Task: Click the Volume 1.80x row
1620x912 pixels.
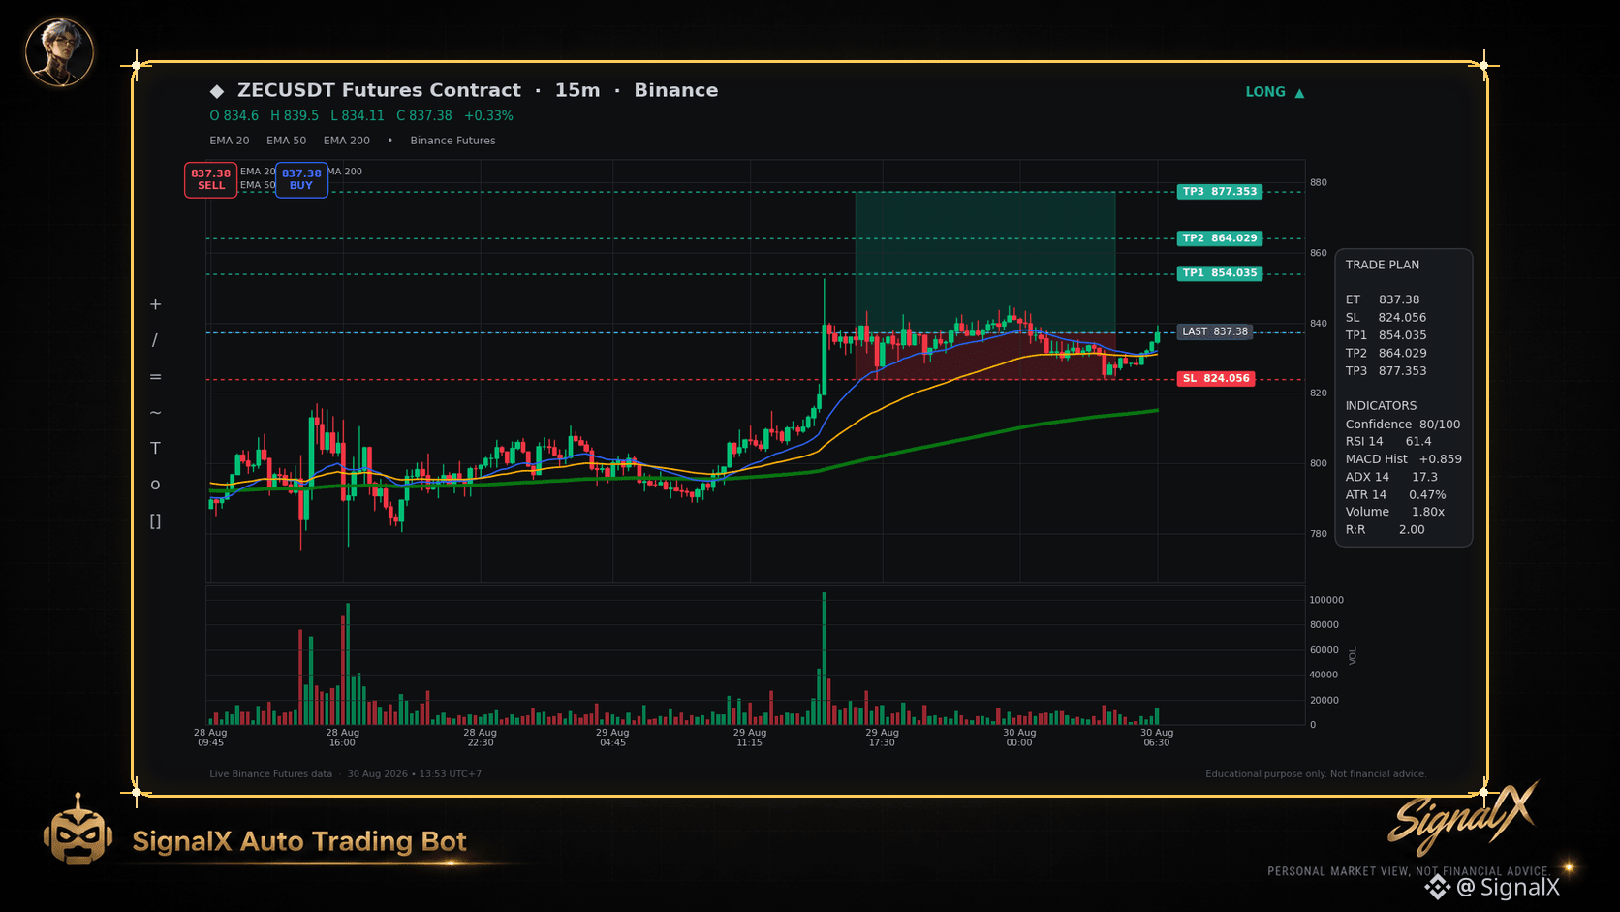Action: (x=1395, y=512)
